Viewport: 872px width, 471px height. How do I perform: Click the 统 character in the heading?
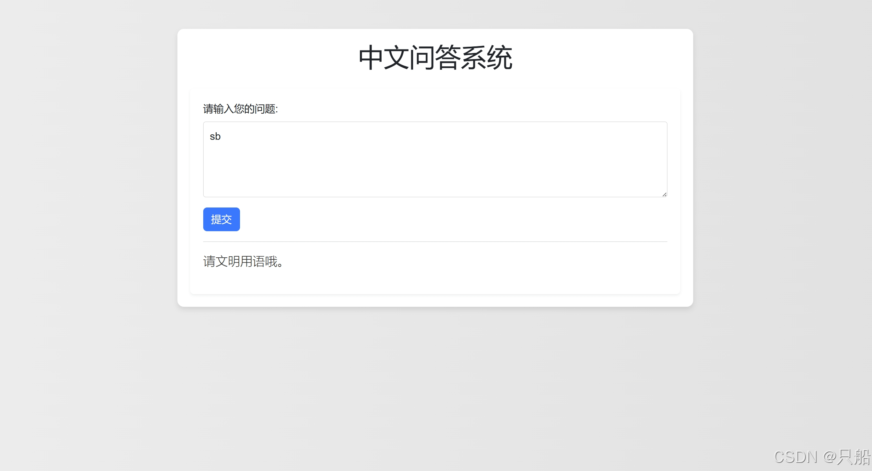(x=500, y=58)
